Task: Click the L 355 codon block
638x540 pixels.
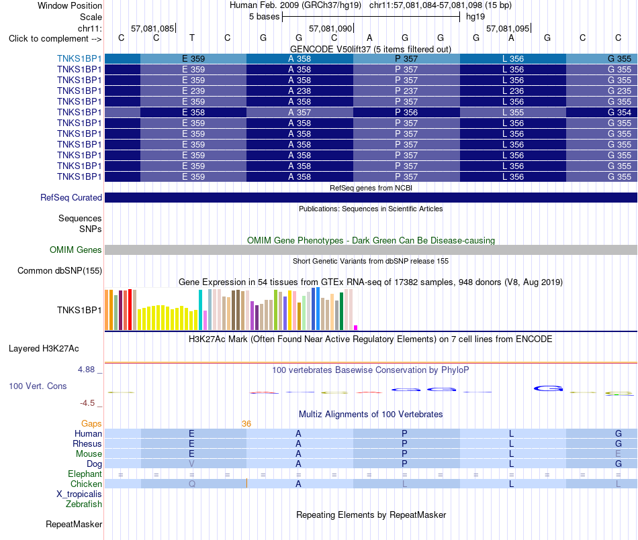Action: (x=512, y=112)
